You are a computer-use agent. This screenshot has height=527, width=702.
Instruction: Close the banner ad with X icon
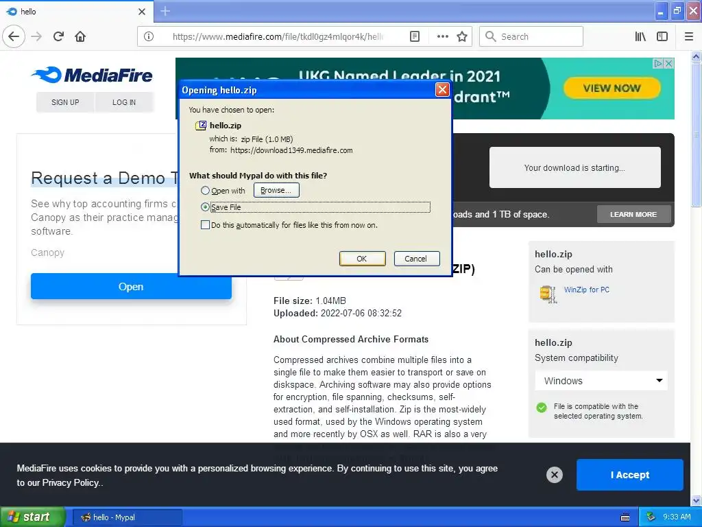[669, 63]
